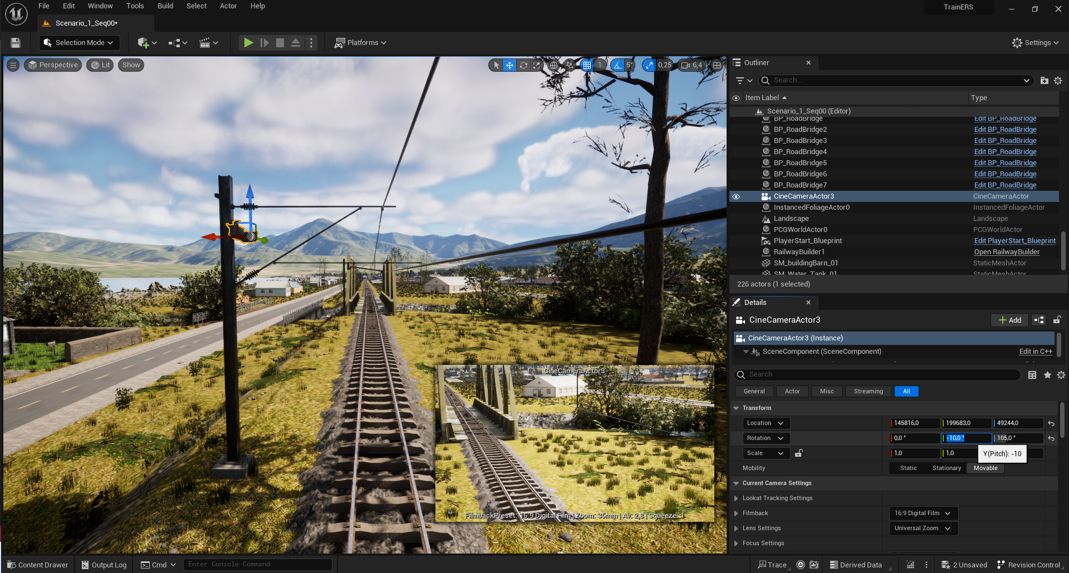The height and width of the screenshot is (573, 1069).
Task: Open the Settings dropdown in the toolbar
Action: pos(1036,43)
